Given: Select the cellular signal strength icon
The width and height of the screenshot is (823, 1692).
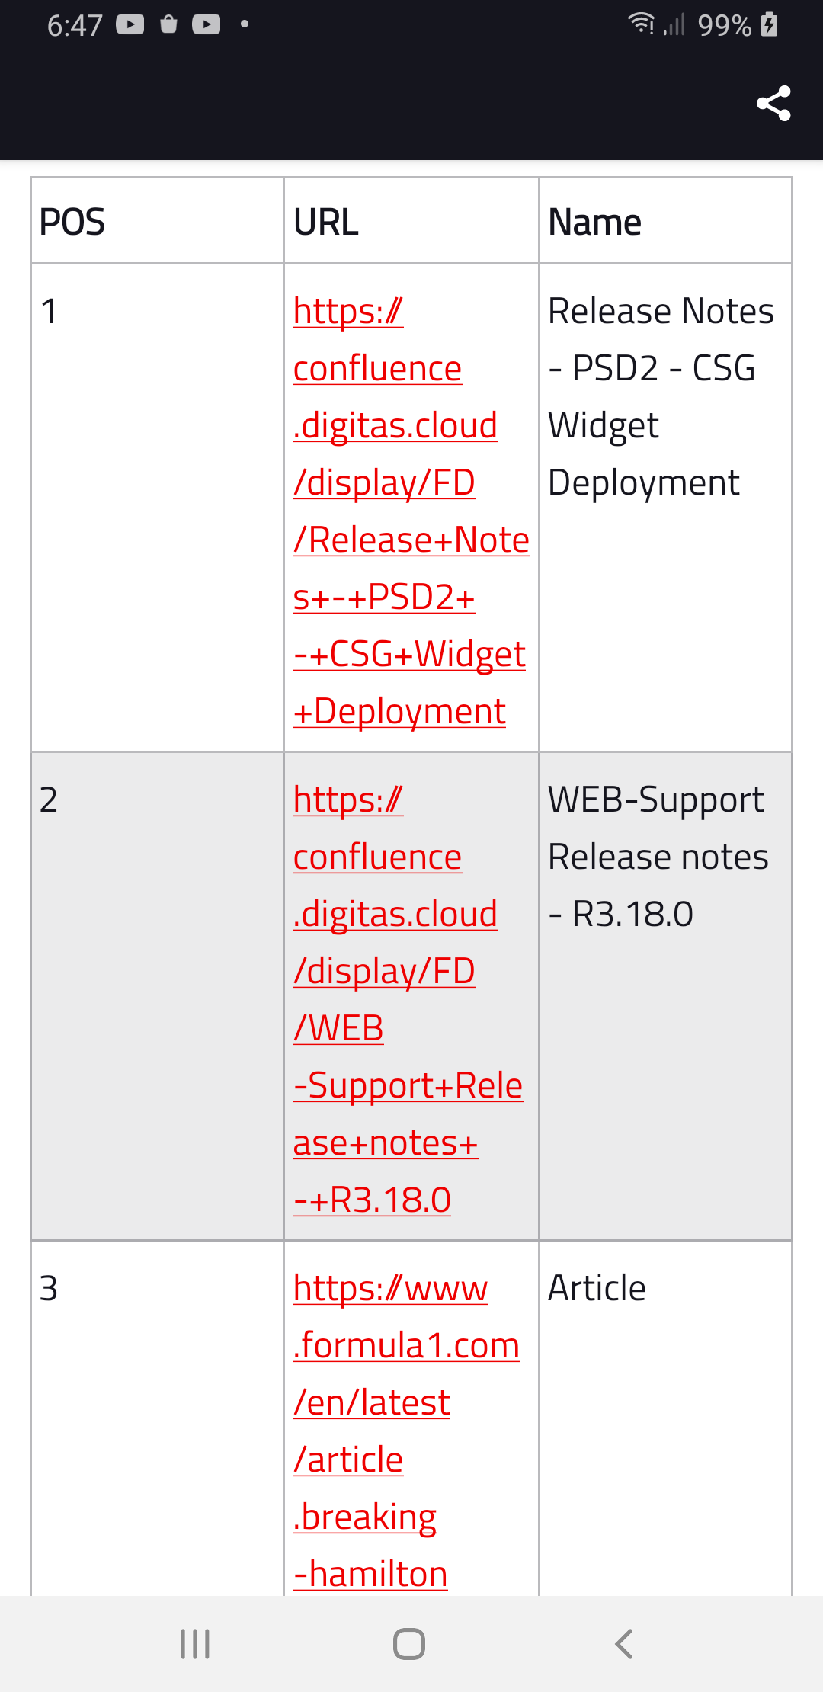Looking at the screenshot, I should pyautogui.click(x=677, y=25).
